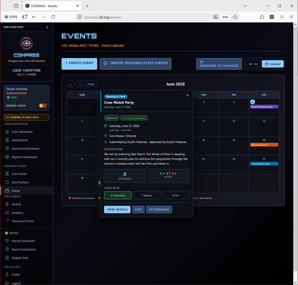Click the 80% zoom level indicator

click(x=225, y=17)
